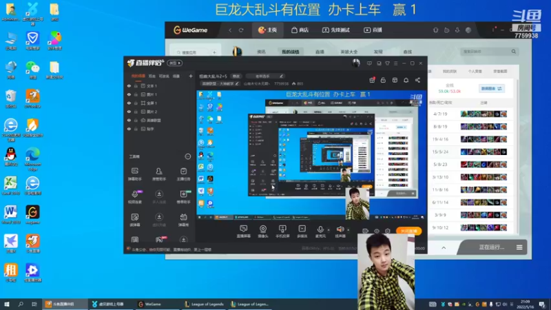This screenshot has height=310, width=551.
Task: Open the 直播 tab in WeGame top bar
Action: tap(373, 30)
